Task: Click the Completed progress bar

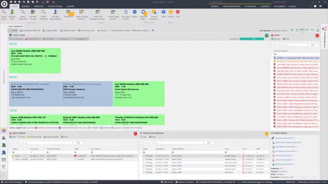Action: point(252,39)
